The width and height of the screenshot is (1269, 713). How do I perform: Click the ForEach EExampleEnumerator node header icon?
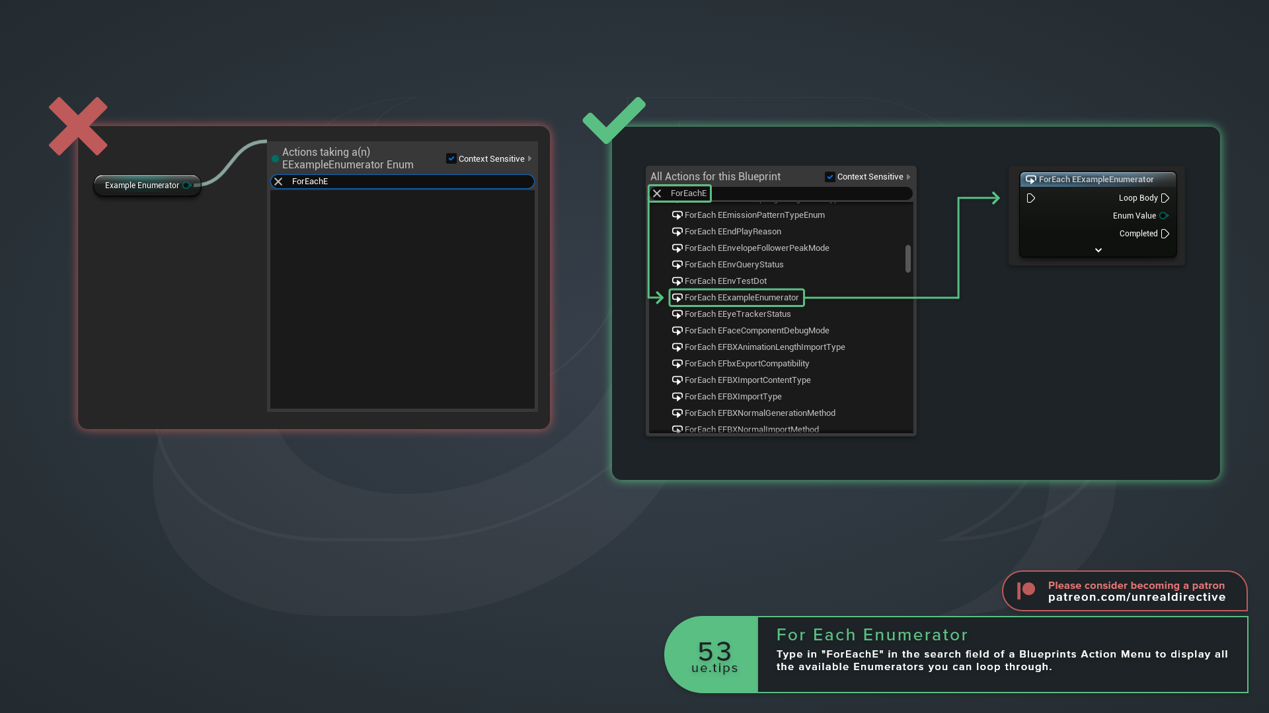tap(1032, 179)
